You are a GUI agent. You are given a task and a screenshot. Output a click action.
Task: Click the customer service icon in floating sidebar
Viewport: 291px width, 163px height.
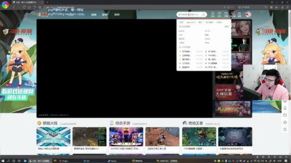285,122
